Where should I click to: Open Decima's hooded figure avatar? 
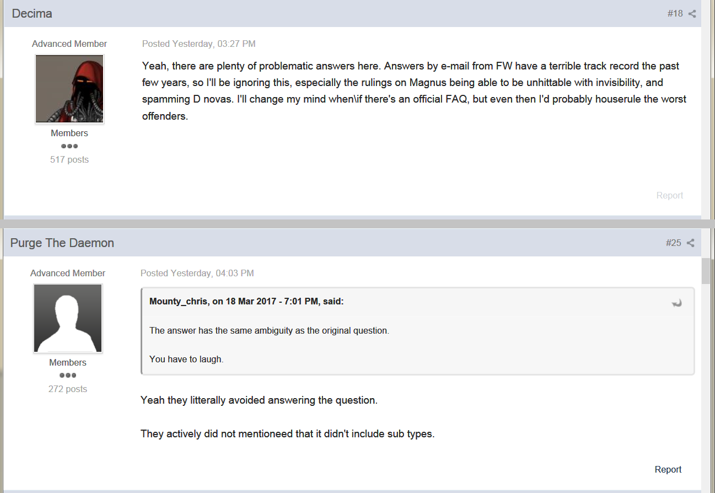[x=69, y=88]
